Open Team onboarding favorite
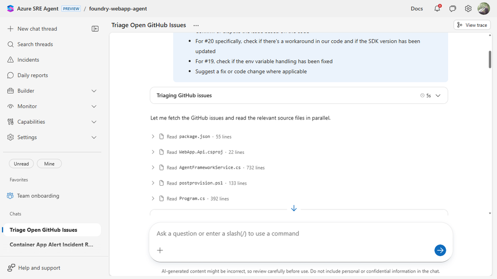497x279 pixels. [38, 196]
